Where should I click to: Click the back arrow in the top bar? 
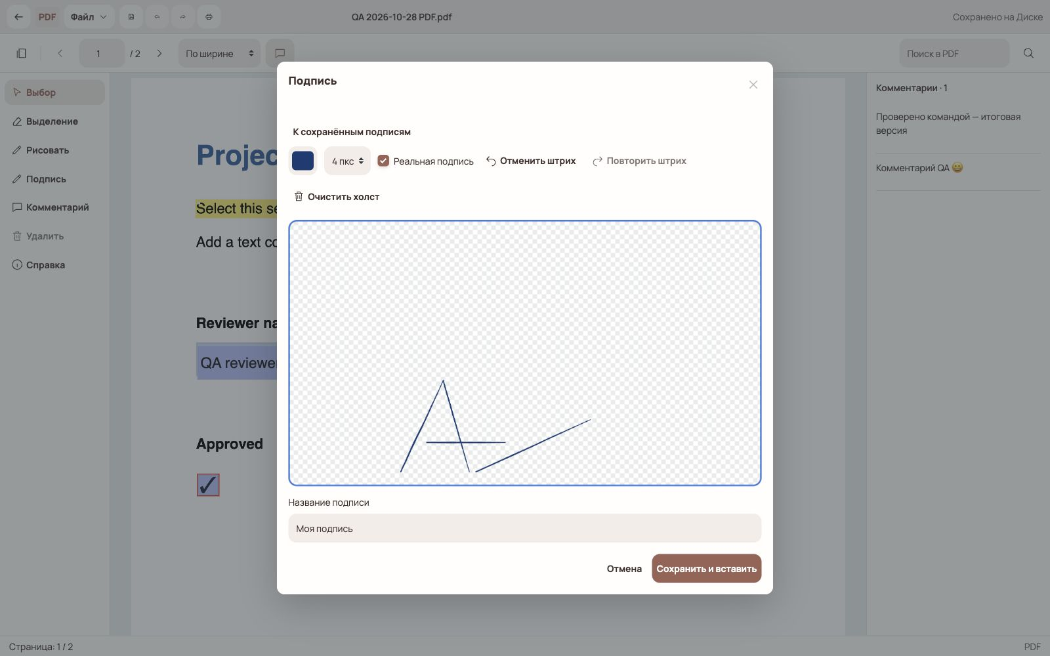18,17
